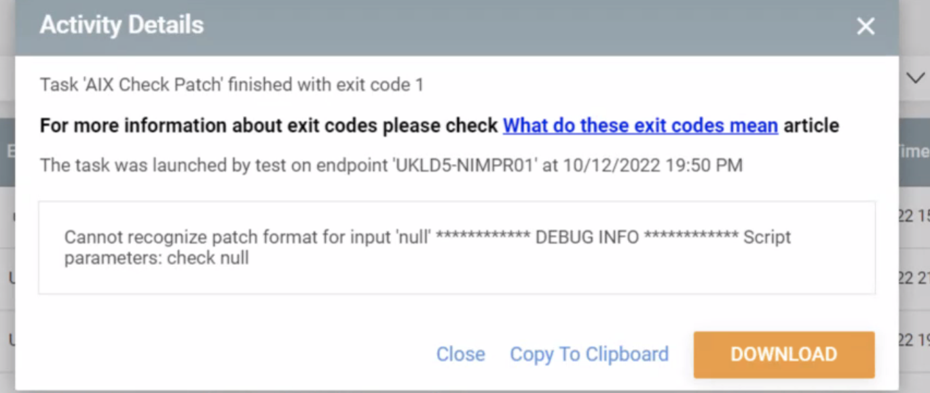The height and width of the screenshot is (393, 930).
Task: Click the 'Activity Details' dialog title
Action: (x=122, y=25)
